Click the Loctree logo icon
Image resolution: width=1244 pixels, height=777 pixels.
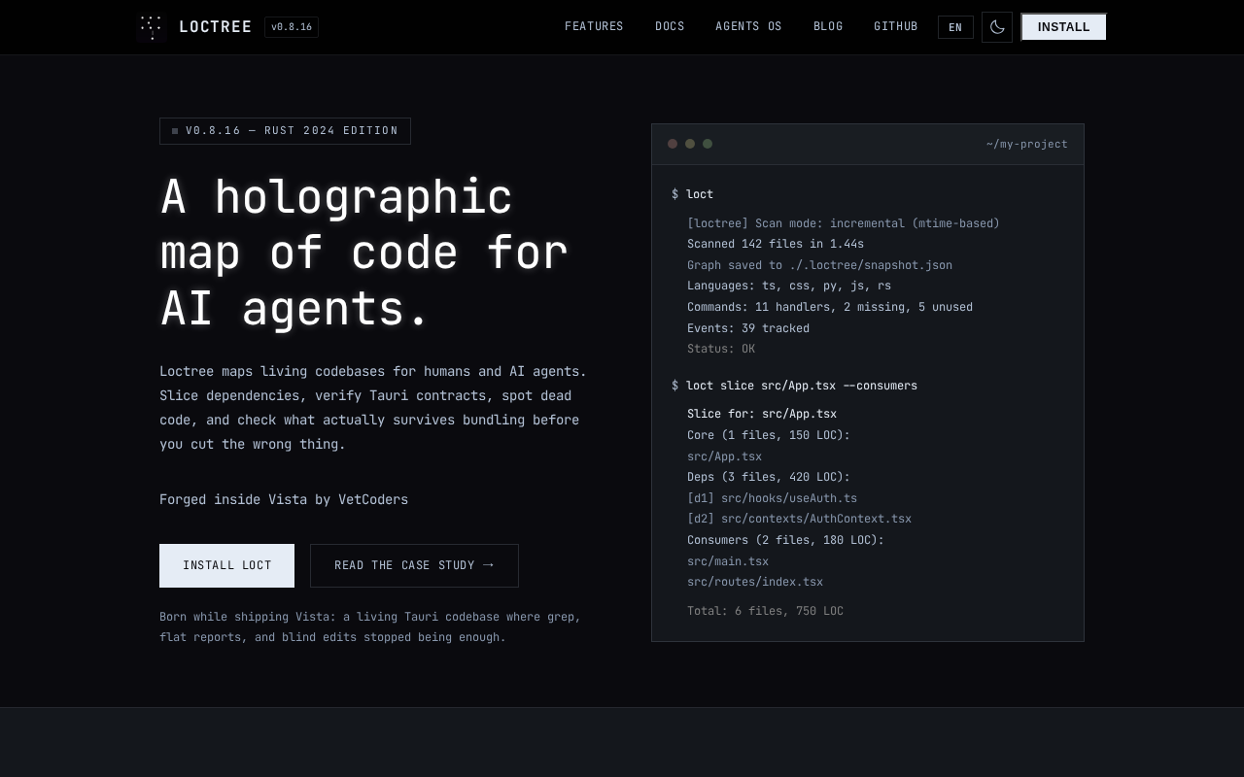click(151, 27)
